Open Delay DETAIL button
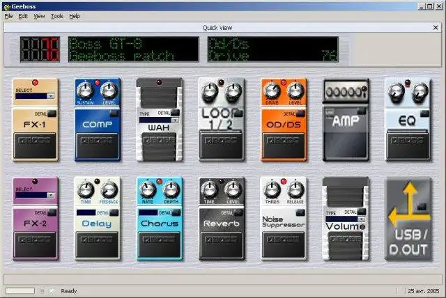Screen dimensions: 446x298 click(114, 212)
